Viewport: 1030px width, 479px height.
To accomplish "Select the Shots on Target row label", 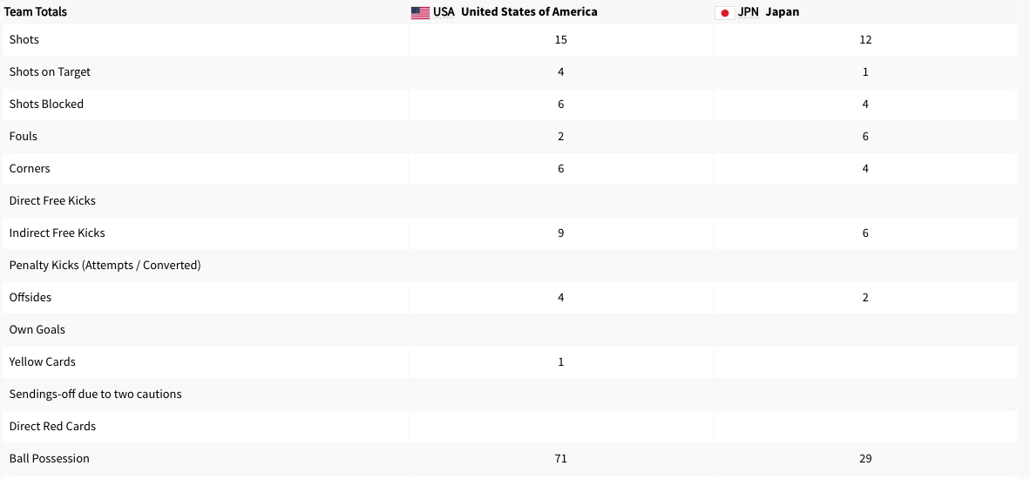I will click(50, 71).
